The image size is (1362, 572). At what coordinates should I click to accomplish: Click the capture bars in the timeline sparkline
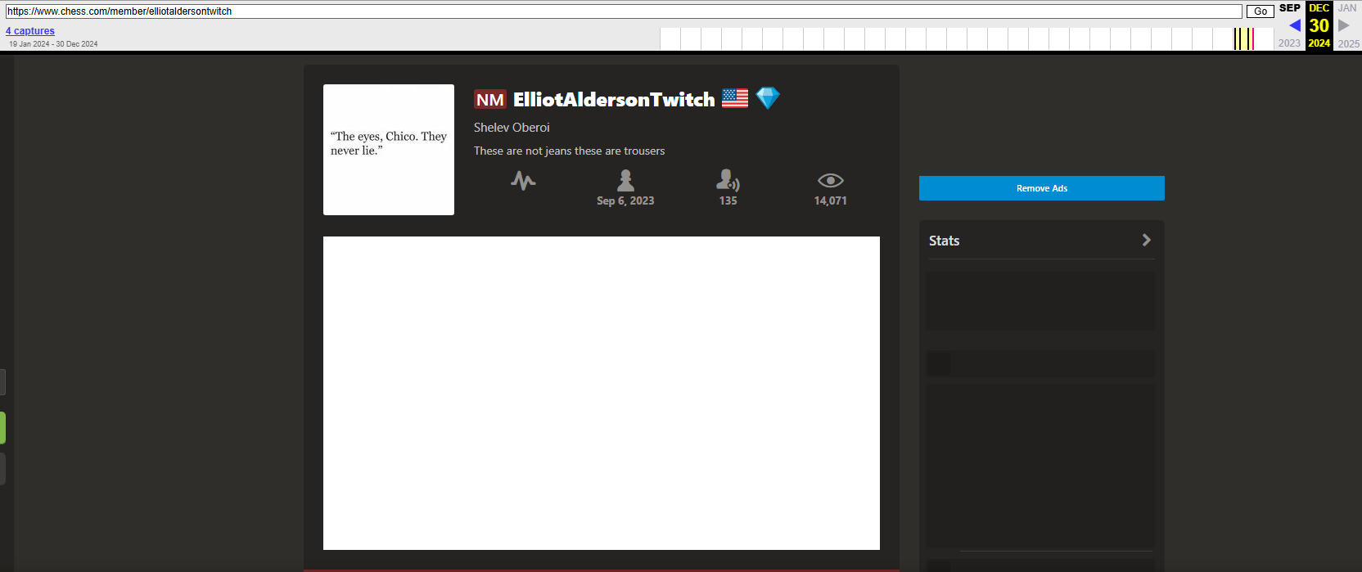point(1244,38)
